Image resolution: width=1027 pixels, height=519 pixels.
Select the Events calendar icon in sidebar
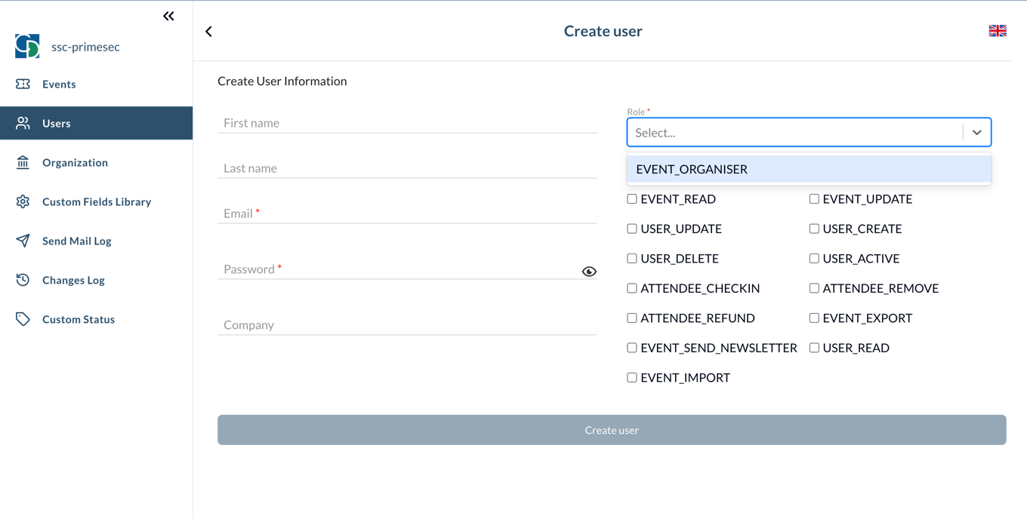[23, 84]
